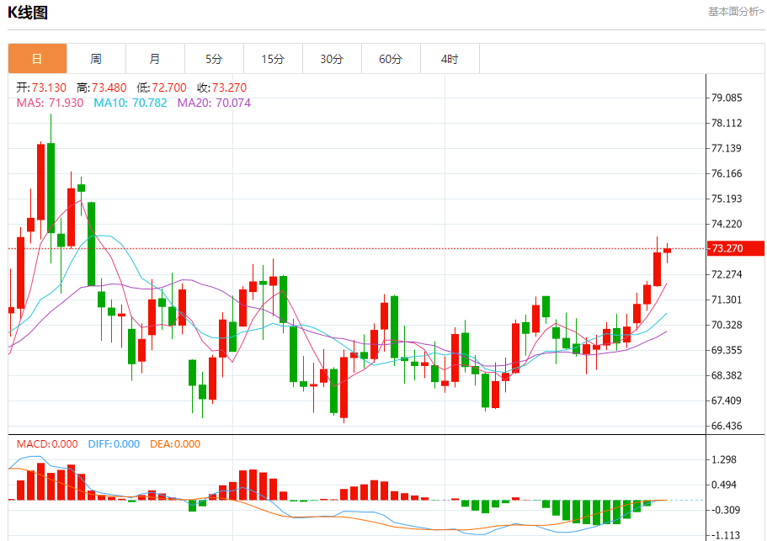Click the 0.494 MACD axis label
Screen dimensions: 767x541
click(724, 485)
